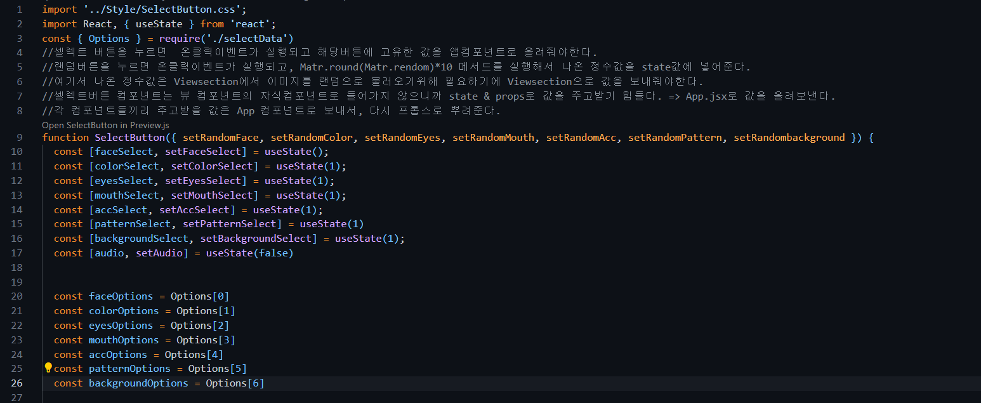Click line number 26 in the gutter
Viewport: 981px width, 403px height.
(x=16, y=383)
